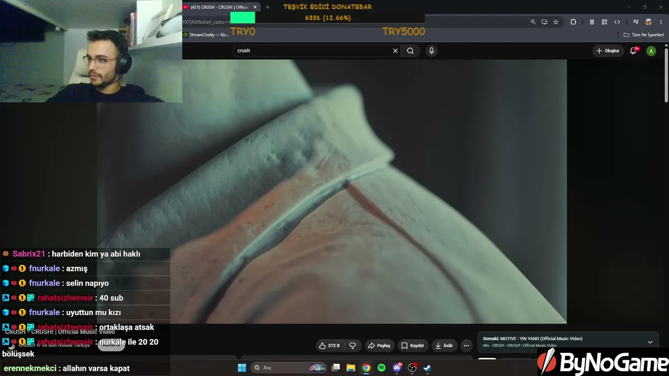Open OBS Studio from the taskbar
The width and height of the screenshot is (669, 376).
pos(412,368)
